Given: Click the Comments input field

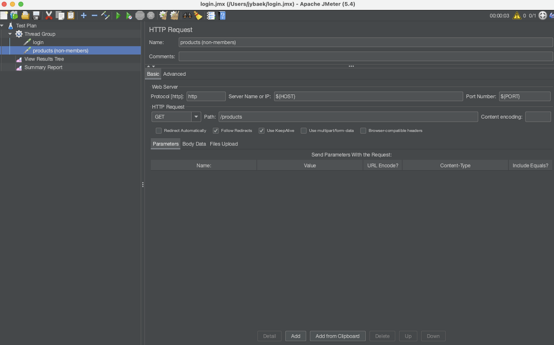Looking at the screenshot, I should pos(366,56).
